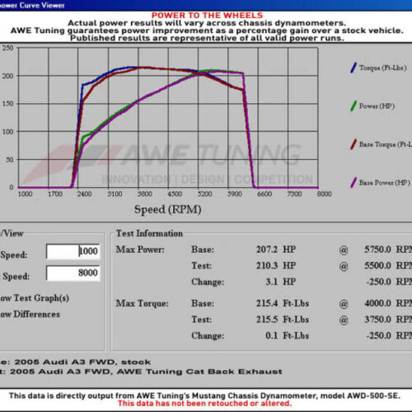Click the Show Test Graph(s) option label

click(35, 298)
